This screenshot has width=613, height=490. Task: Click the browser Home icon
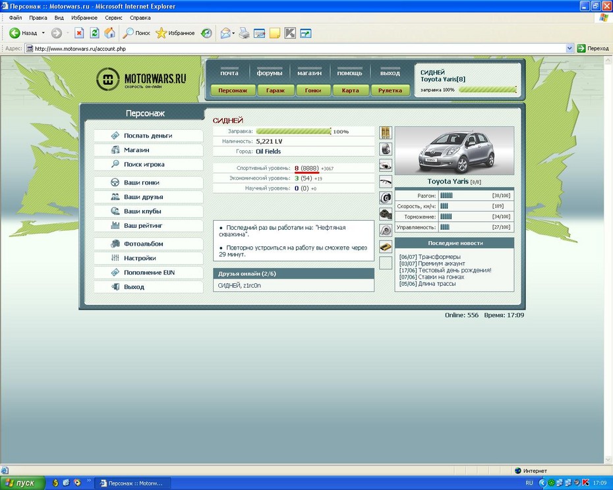point(109,33)
